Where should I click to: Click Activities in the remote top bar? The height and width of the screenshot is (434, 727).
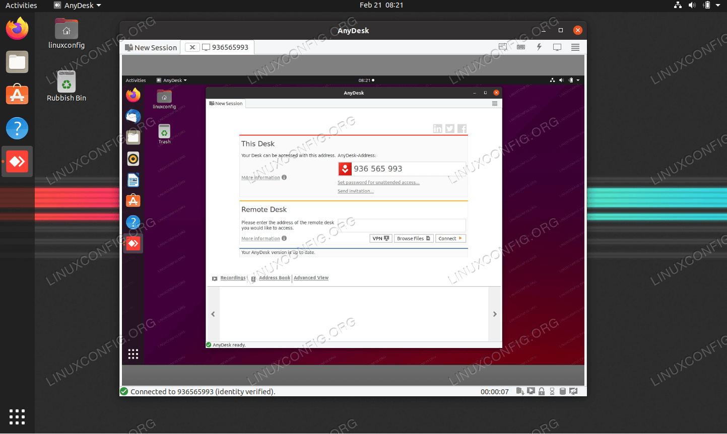[136, 80]
